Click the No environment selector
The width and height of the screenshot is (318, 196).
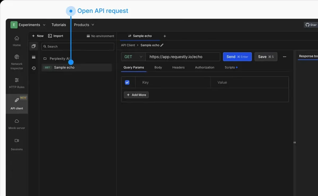(x=100, y=36)
